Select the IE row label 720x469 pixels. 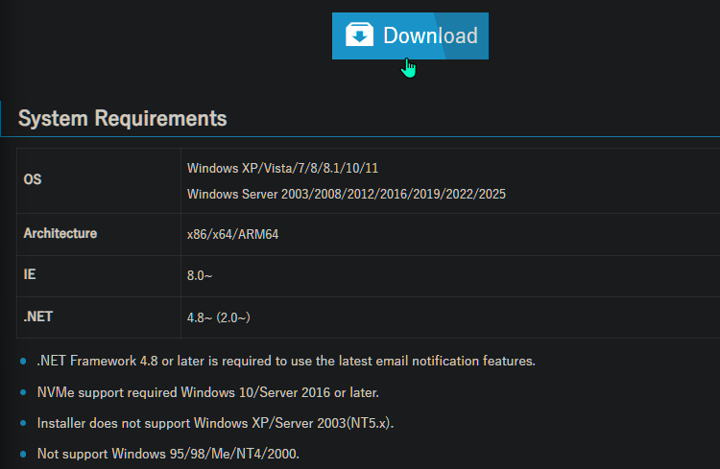click(x=29, y=274)
